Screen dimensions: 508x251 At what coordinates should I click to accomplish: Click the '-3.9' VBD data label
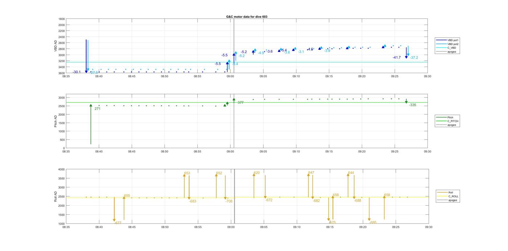(x=327, y=51)
